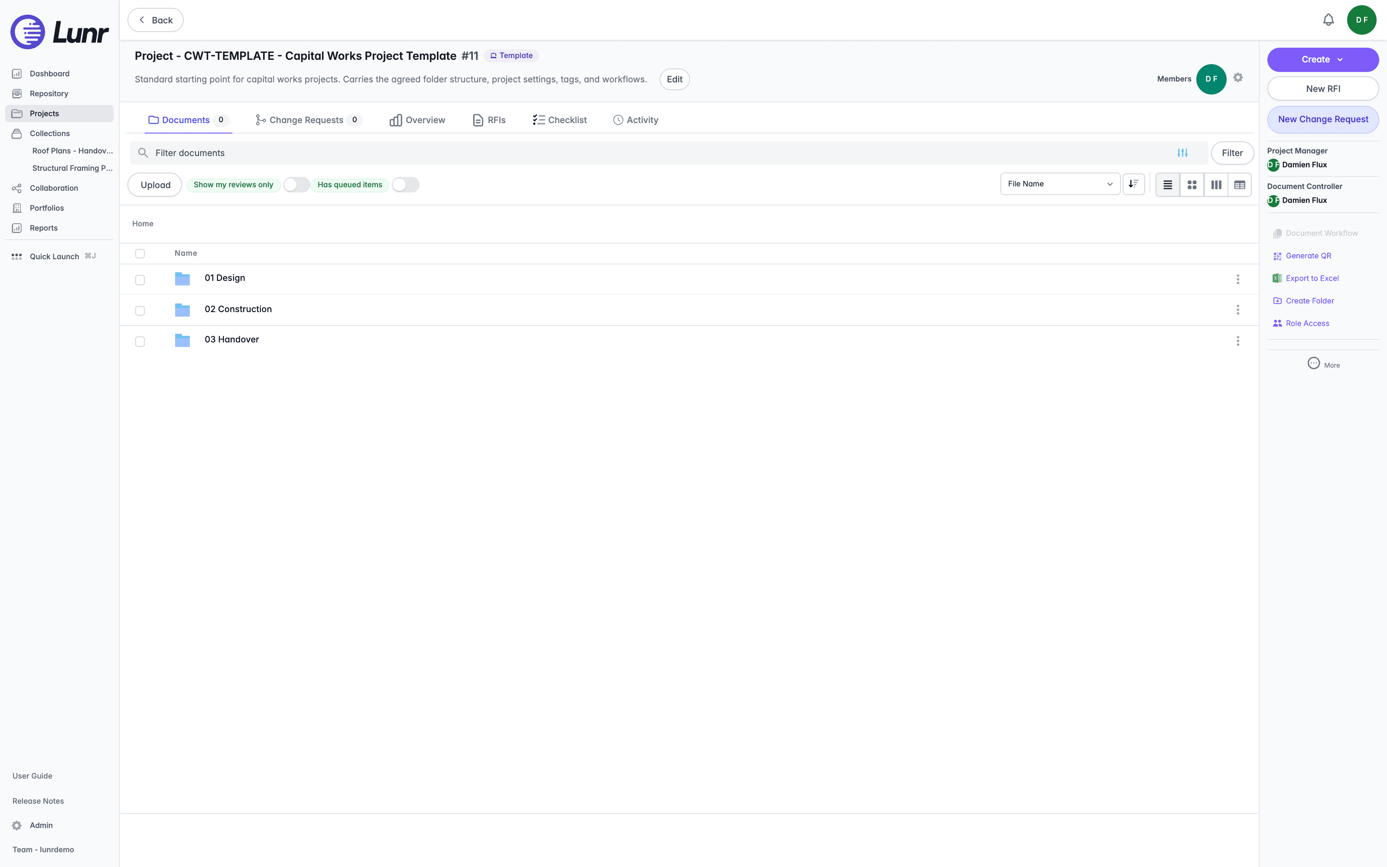Viewport: 1387px width, 867px height.
Task: Switch to the Documents tab
Action: point(188,120)
